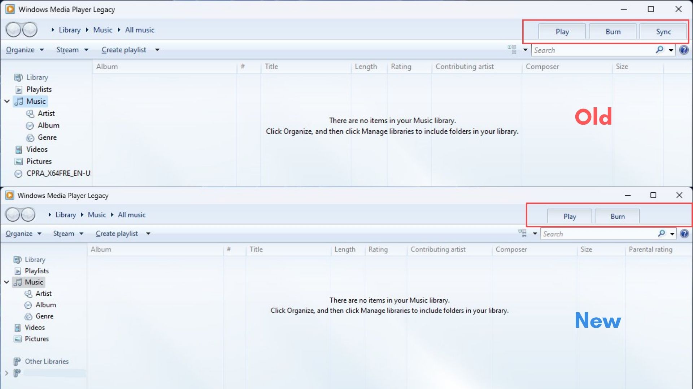693x389 pixels.
Task: Click the Videos icon in the bottom window
Action: pos(17,328)
